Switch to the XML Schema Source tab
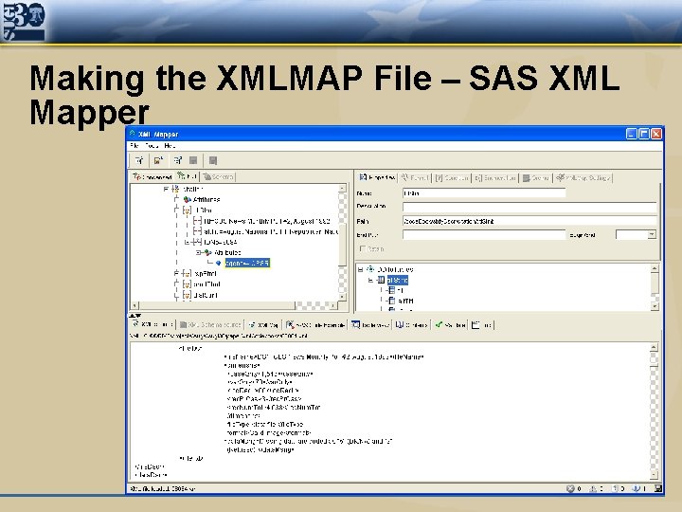The width and height of the screenshot is (682, 512). [210, 325]
